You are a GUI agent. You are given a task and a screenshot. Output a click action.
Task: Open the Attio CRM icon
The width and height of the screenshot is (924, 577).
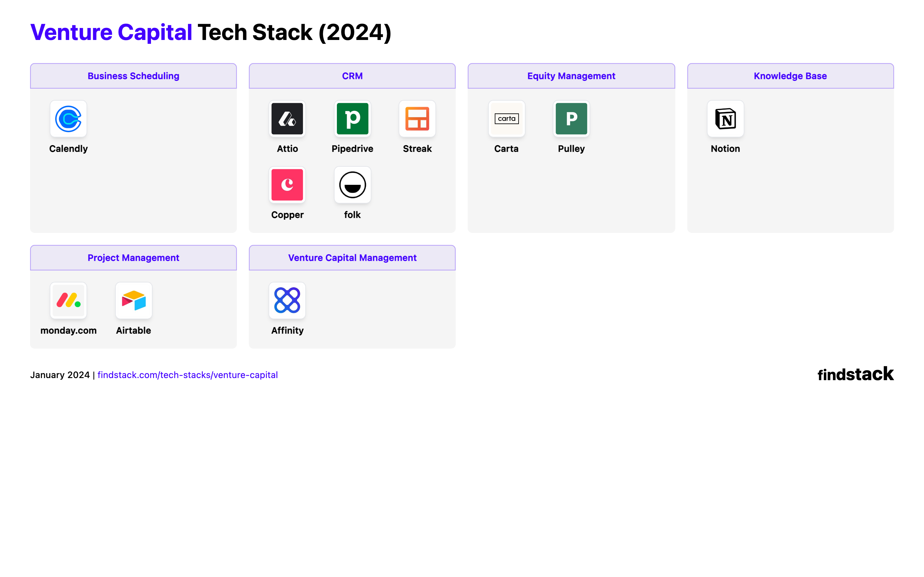point(287,119)
